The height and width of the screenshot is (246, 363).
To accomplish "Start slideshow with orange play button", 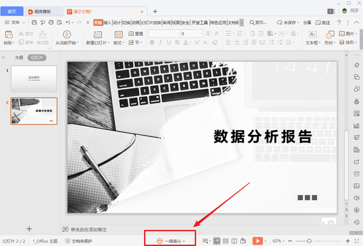I will 257,241.
